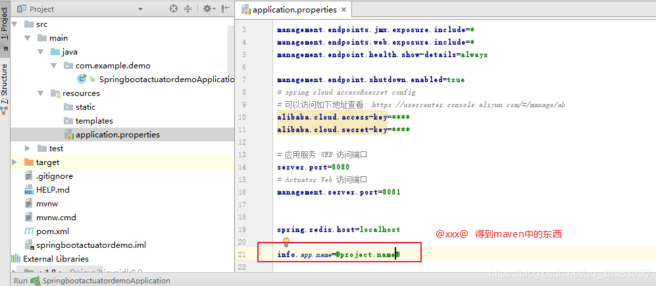Select the test folder icon
Screen dimensions: 656x286
tap(42, 149)
